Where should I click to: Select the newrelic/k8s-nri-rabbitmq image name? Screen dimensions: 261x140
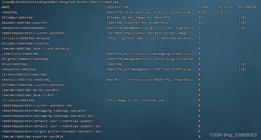(26, 80)
